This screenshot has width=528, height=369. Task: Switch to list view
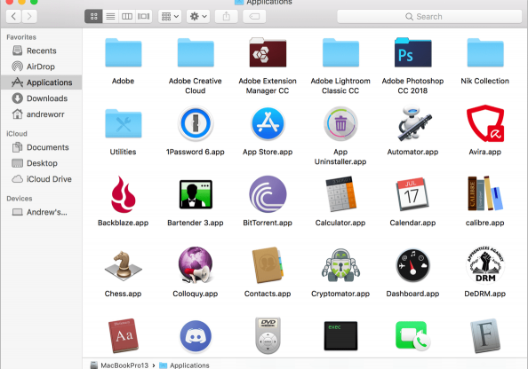tap(110, 16)
